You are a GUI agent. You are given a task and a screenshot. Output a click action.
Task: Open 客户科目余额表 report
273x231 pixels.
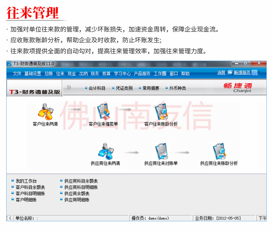pos(28,187)
